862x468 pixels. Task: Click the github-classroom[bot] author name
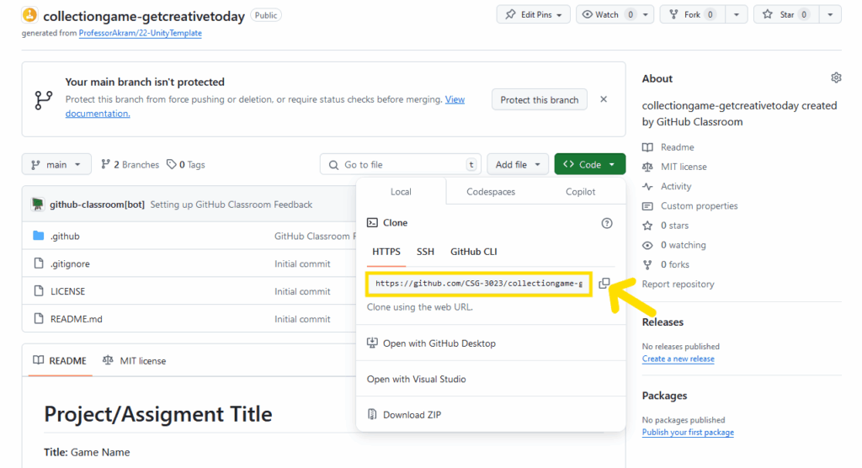(98, 205)
